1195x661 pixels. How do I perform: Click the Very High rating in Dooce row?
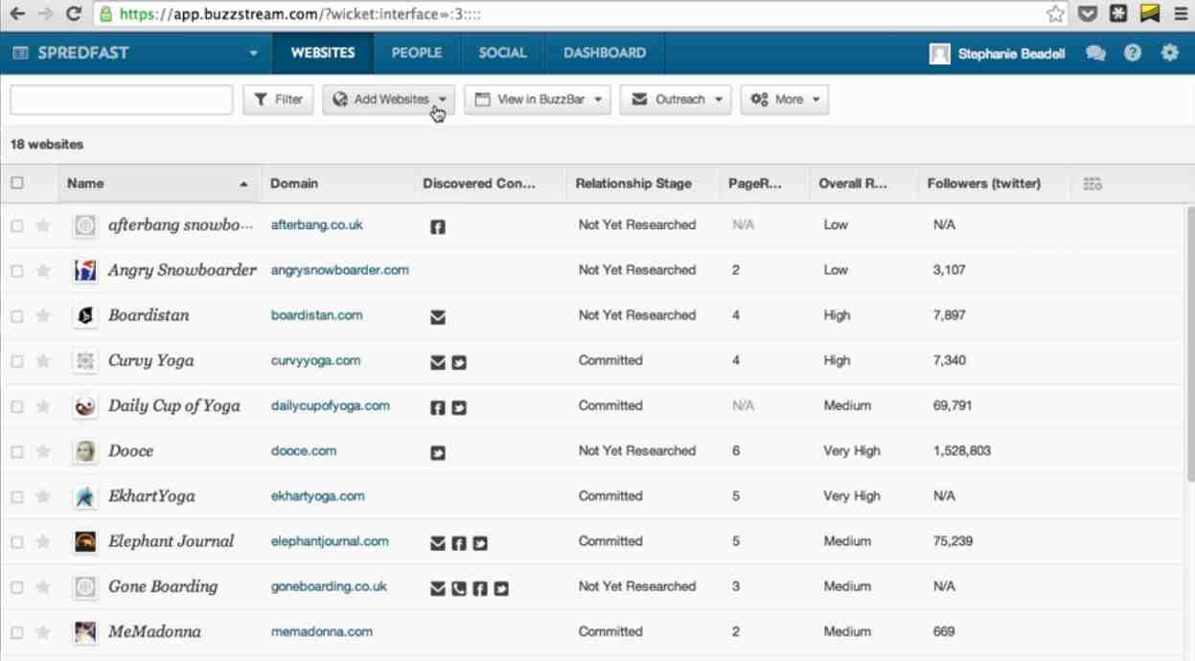coord(852,451)
